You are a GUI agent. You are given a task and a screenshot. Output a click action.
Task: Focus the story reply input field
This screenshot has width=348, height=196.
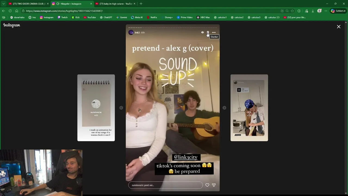(x=166, y=185)
